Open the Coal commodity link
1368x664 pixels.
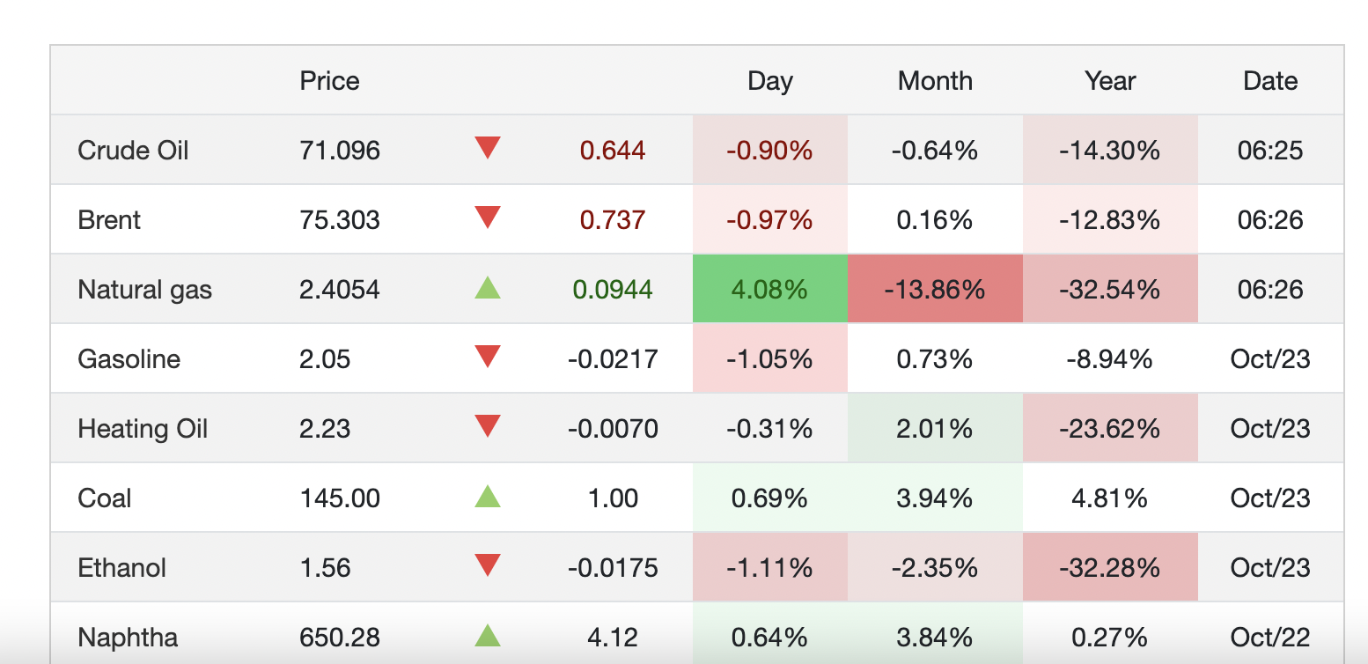coord(105,498)
